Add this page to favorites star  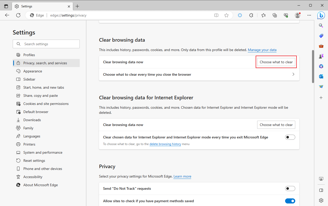click(226, 15)
